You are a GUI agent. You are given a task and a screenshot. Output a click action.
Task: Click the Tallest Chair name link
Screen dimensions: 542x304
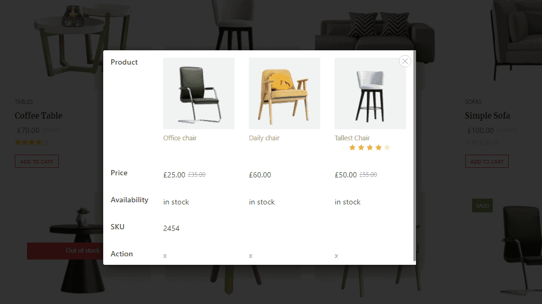352,138
